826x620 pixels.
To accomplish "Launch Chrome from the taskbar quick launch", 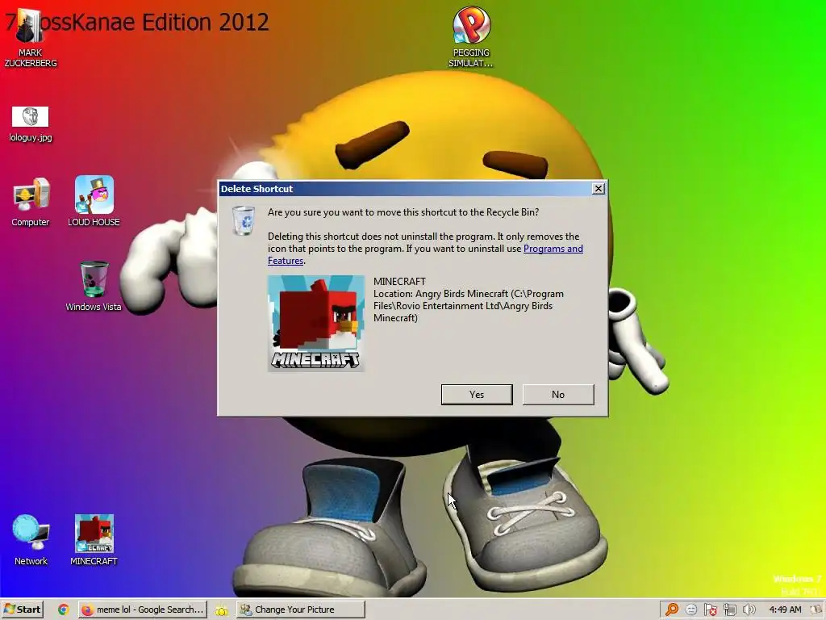I will click(64, 610).
